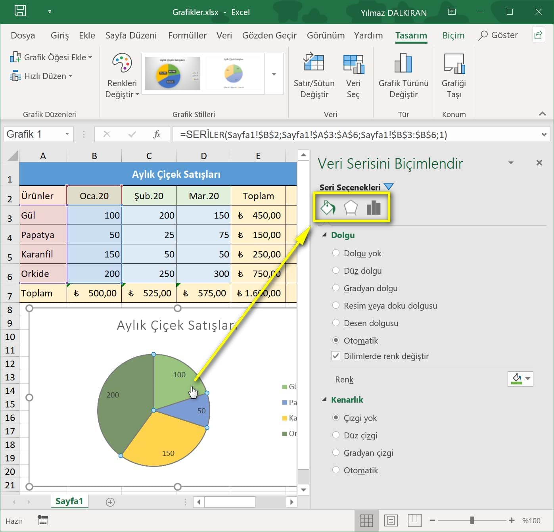Select the first dark chart style thumbnail
The image size is (554, 532).
click(x=173, y=73)
